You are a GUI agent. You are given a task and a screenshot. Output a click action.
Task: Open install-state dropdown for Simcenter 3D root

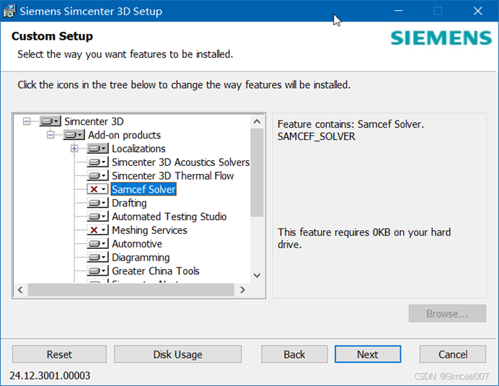pos(50,121)
